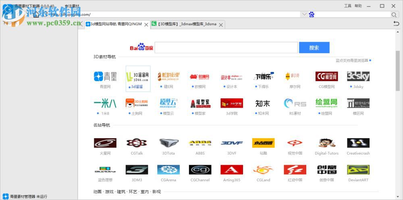Open the RS素材 site icon
403x200 pixels.
click(295, 103)
